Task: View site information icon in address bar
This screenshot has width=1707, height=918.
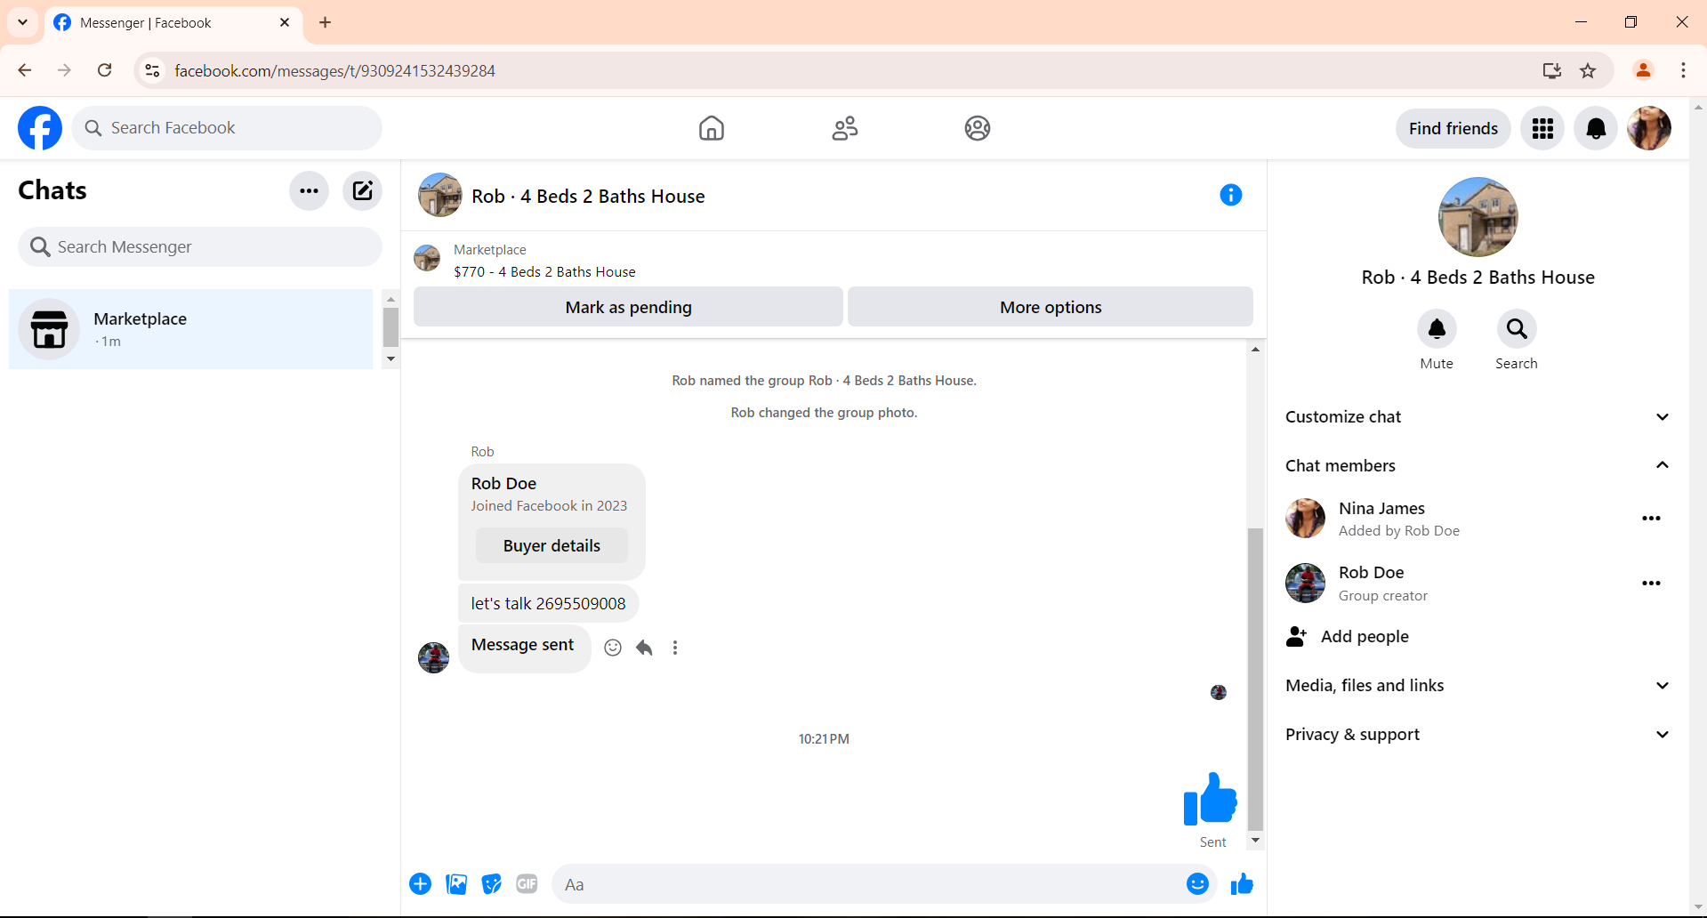Action: tap(153, 71)
